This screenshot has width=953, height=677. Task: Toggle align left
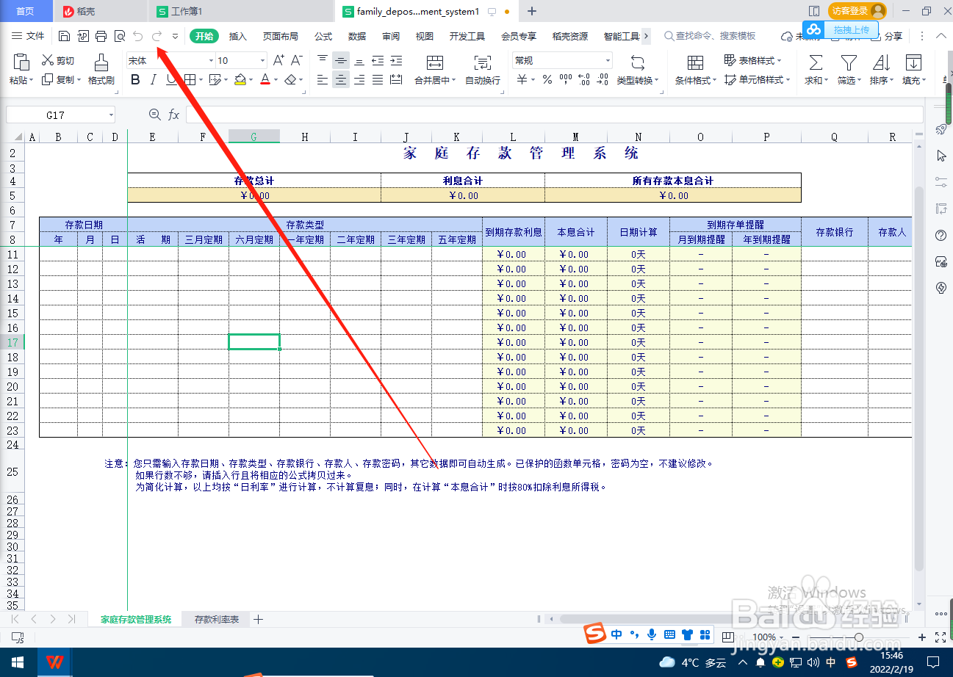(x=323, y=80)
